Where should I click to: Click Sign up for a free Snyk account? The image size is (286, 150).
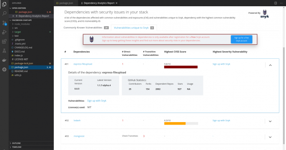(241, 39)
